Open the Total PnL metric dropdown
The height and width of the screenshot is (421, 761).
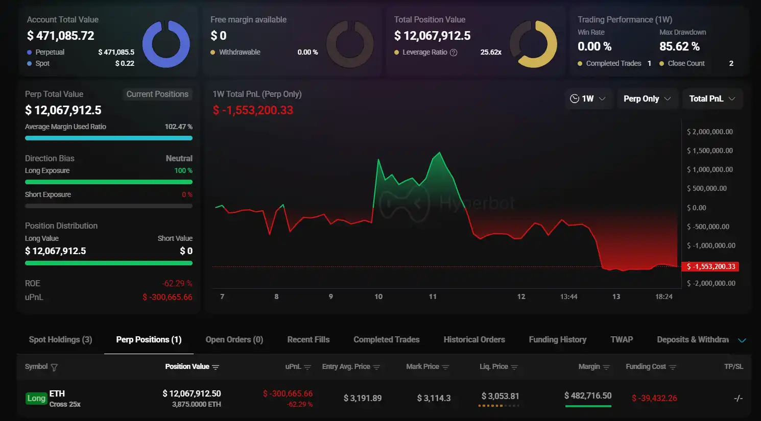click(x=712, y=98)
